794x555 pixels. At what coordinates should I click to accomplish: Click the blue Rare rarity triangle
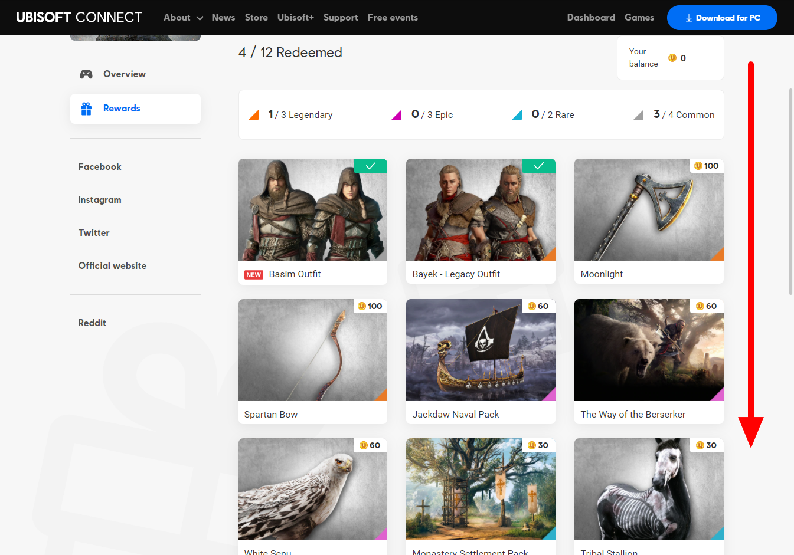point(517,115)
